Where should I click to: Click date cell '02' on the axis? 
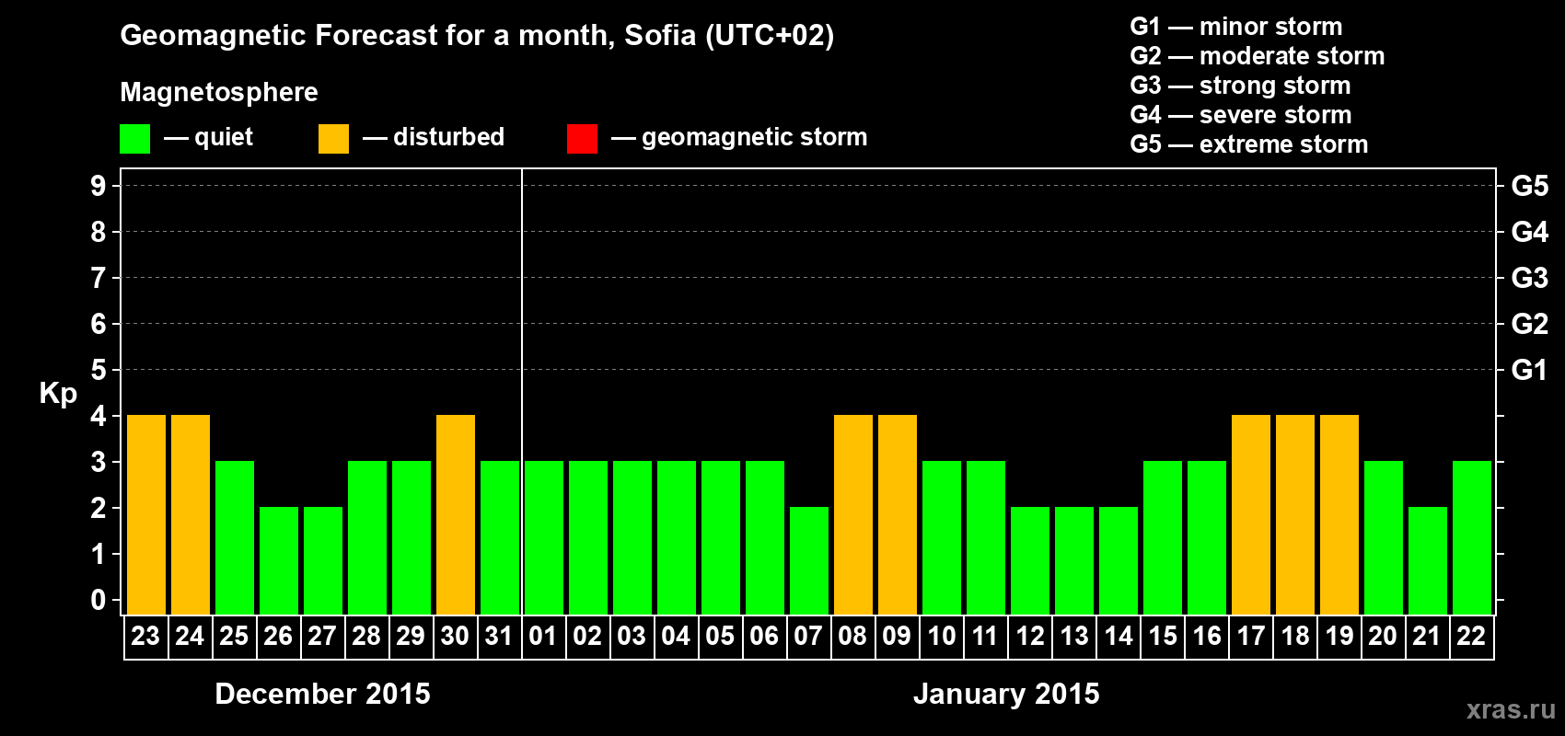[x=588, y=637]
